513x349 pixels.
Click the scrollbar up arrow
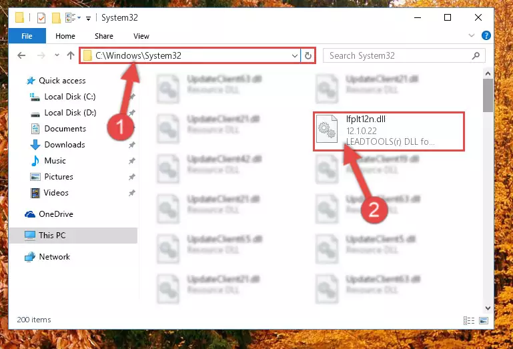point(488,73)
